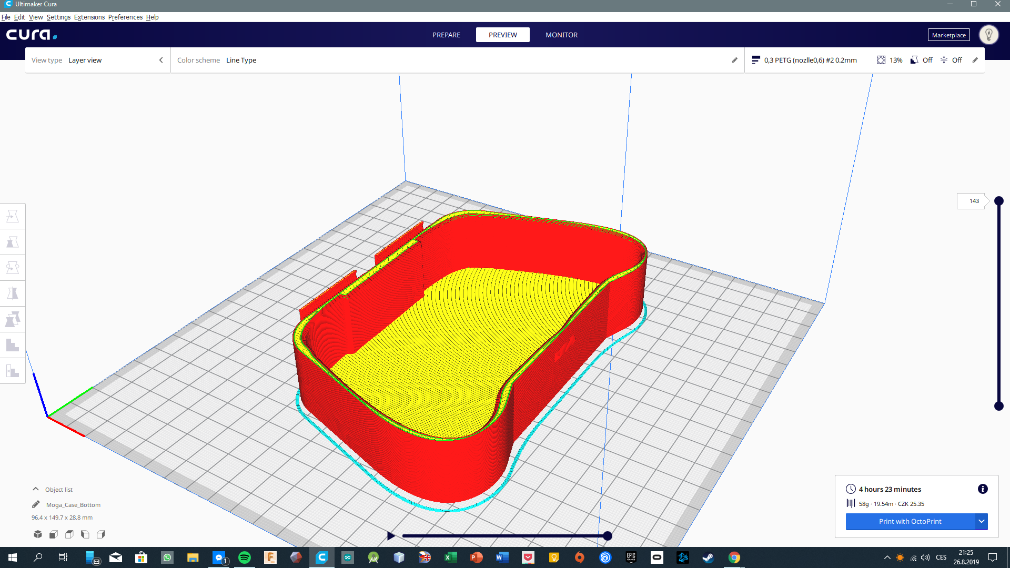This screenshot has width=1010, height=568.
Task: Switch to top view cube icon
Action: click(x=69, y=534)
